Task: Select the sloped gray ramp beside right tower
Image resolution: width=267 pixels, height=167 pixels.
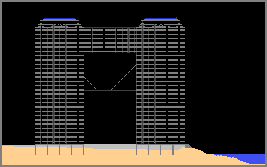Action: coord(188,146)
